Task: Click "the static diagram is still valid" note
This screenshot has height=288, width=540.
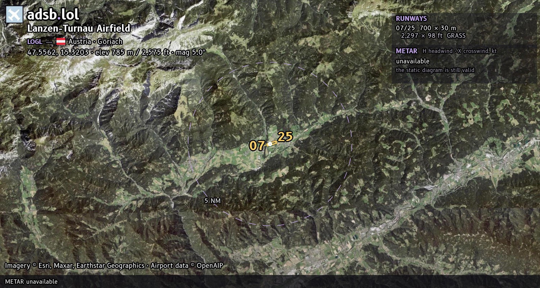Action: (x=435, y=70)
